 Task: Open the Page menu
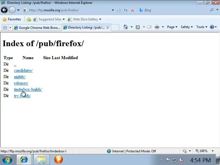click(172, 27)
